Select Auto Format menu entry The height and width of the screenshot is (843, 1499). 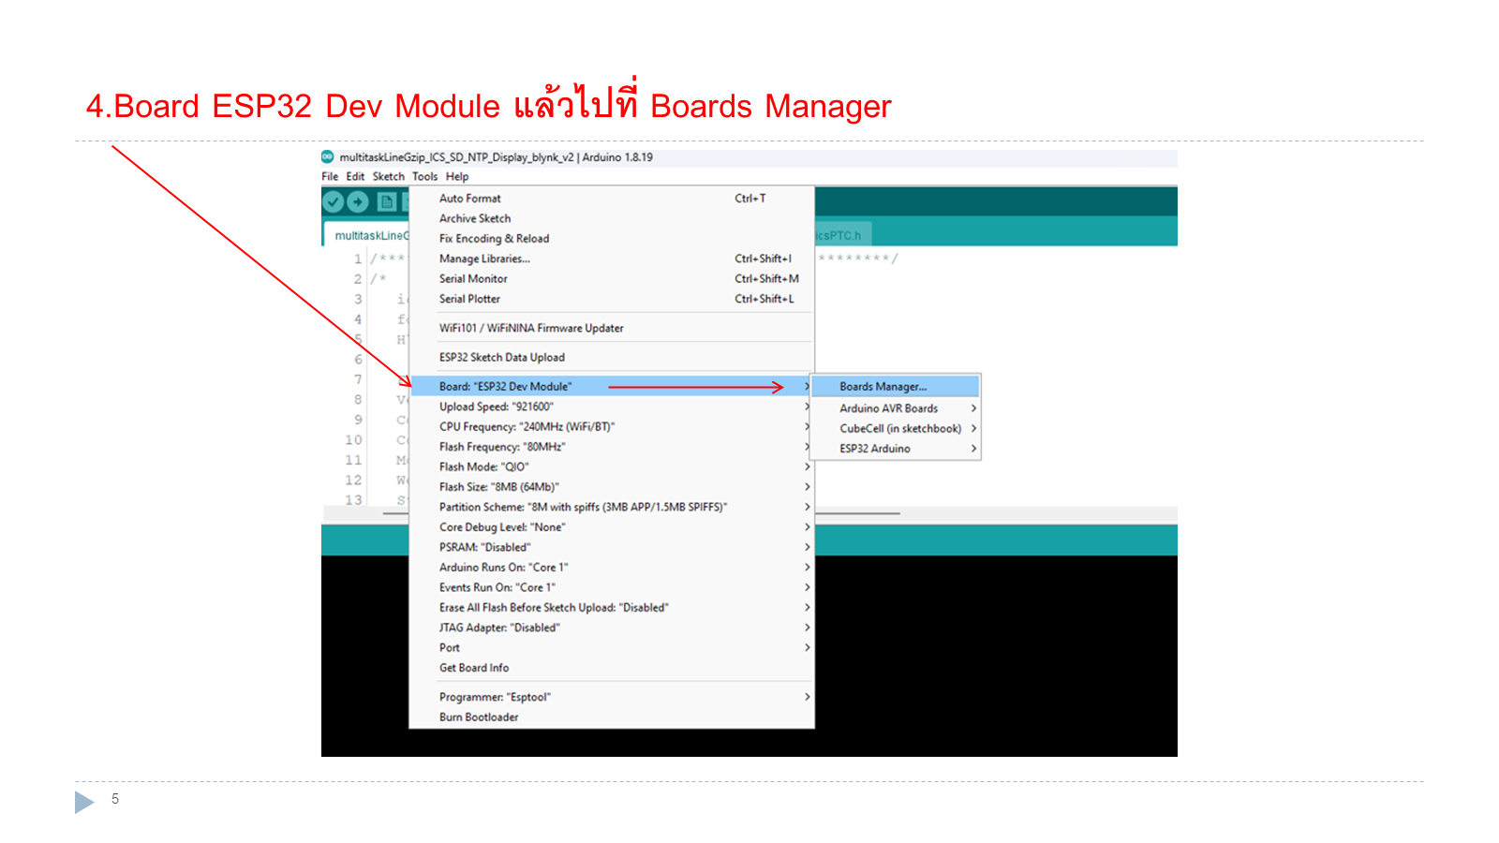[612, 199]
